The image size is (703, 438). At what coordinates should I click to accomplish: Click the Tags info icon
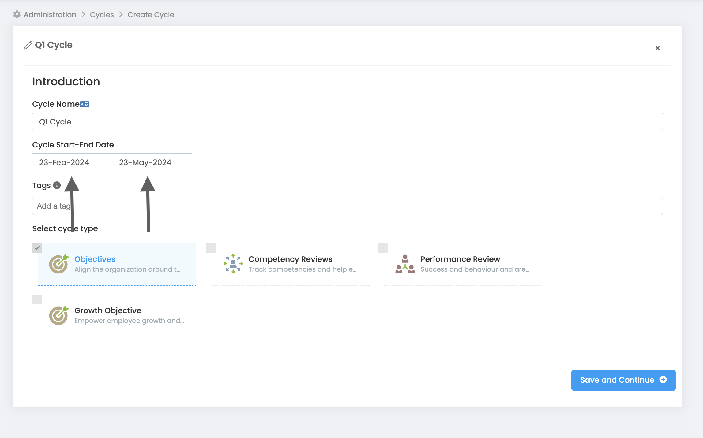(57, 185)
